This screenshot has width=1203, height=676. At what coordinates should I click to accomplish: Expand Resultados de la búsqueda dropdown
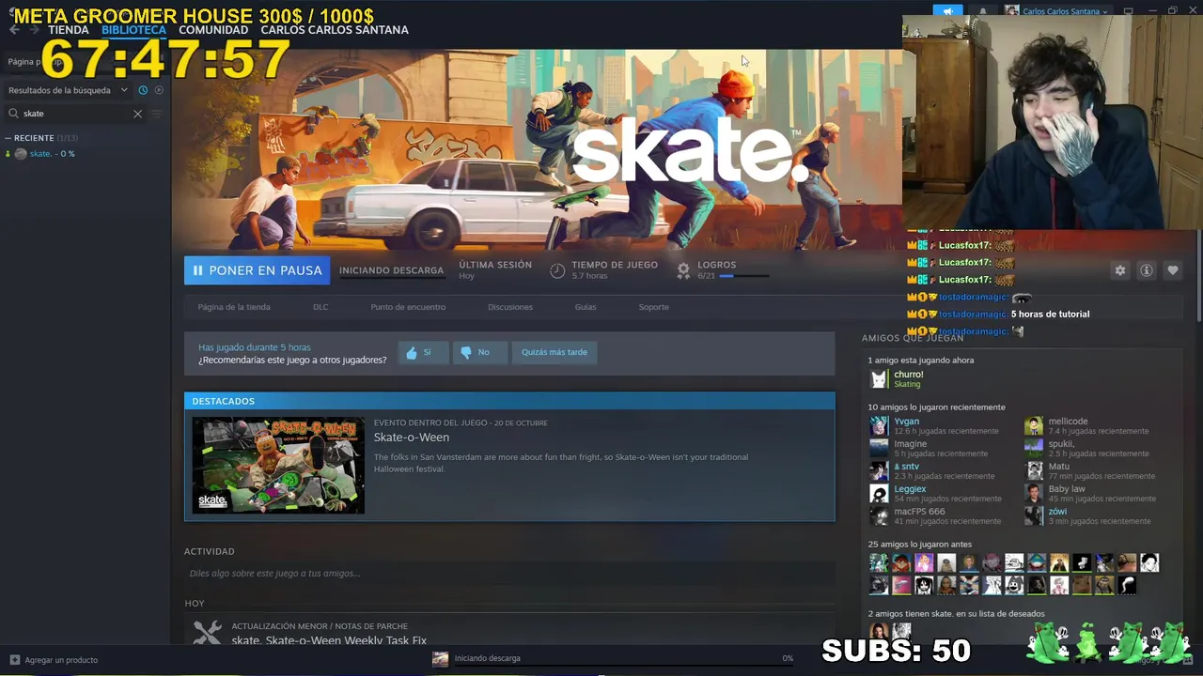click(x=68, y=90)
